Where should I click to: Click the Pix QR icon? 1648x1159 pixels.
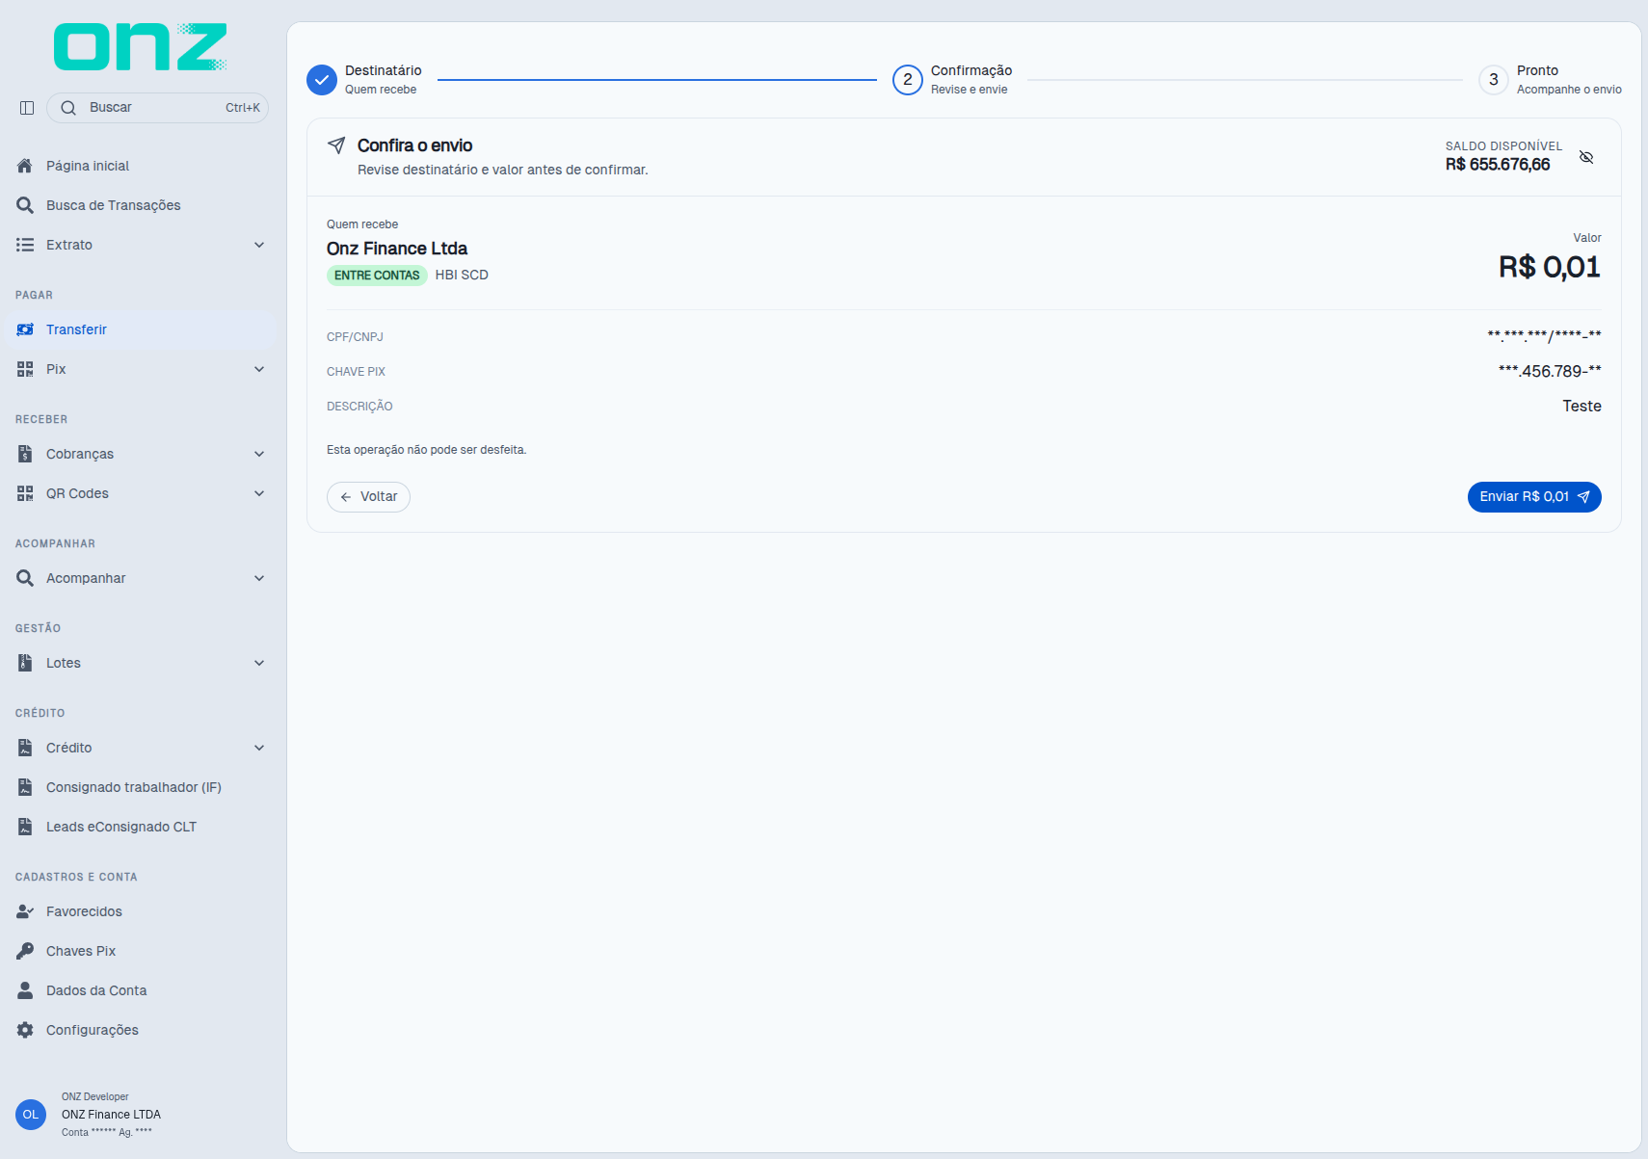click(25, 369)
